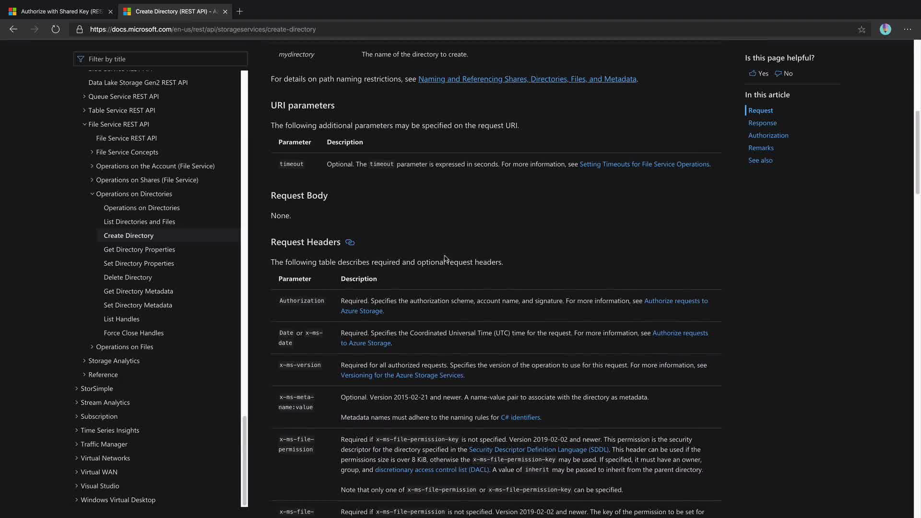Screen dimensions: 921x518
Task: Click the browser back arrow
Action: pyautogui.click(x=13, y=29)
